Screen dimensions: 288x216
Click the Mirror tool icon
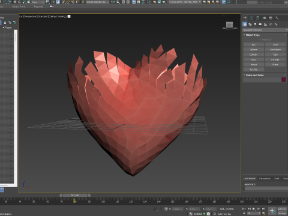[x=113, y=2]
